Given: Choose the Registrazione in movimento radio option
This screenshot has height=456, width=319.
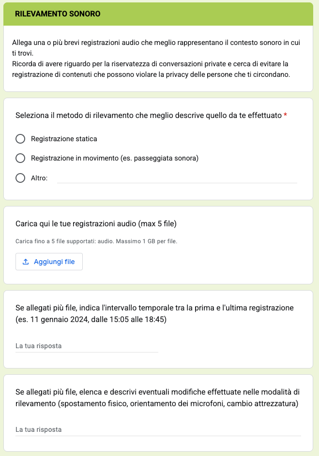Looking at the screenshot, I should click(20, 158).
